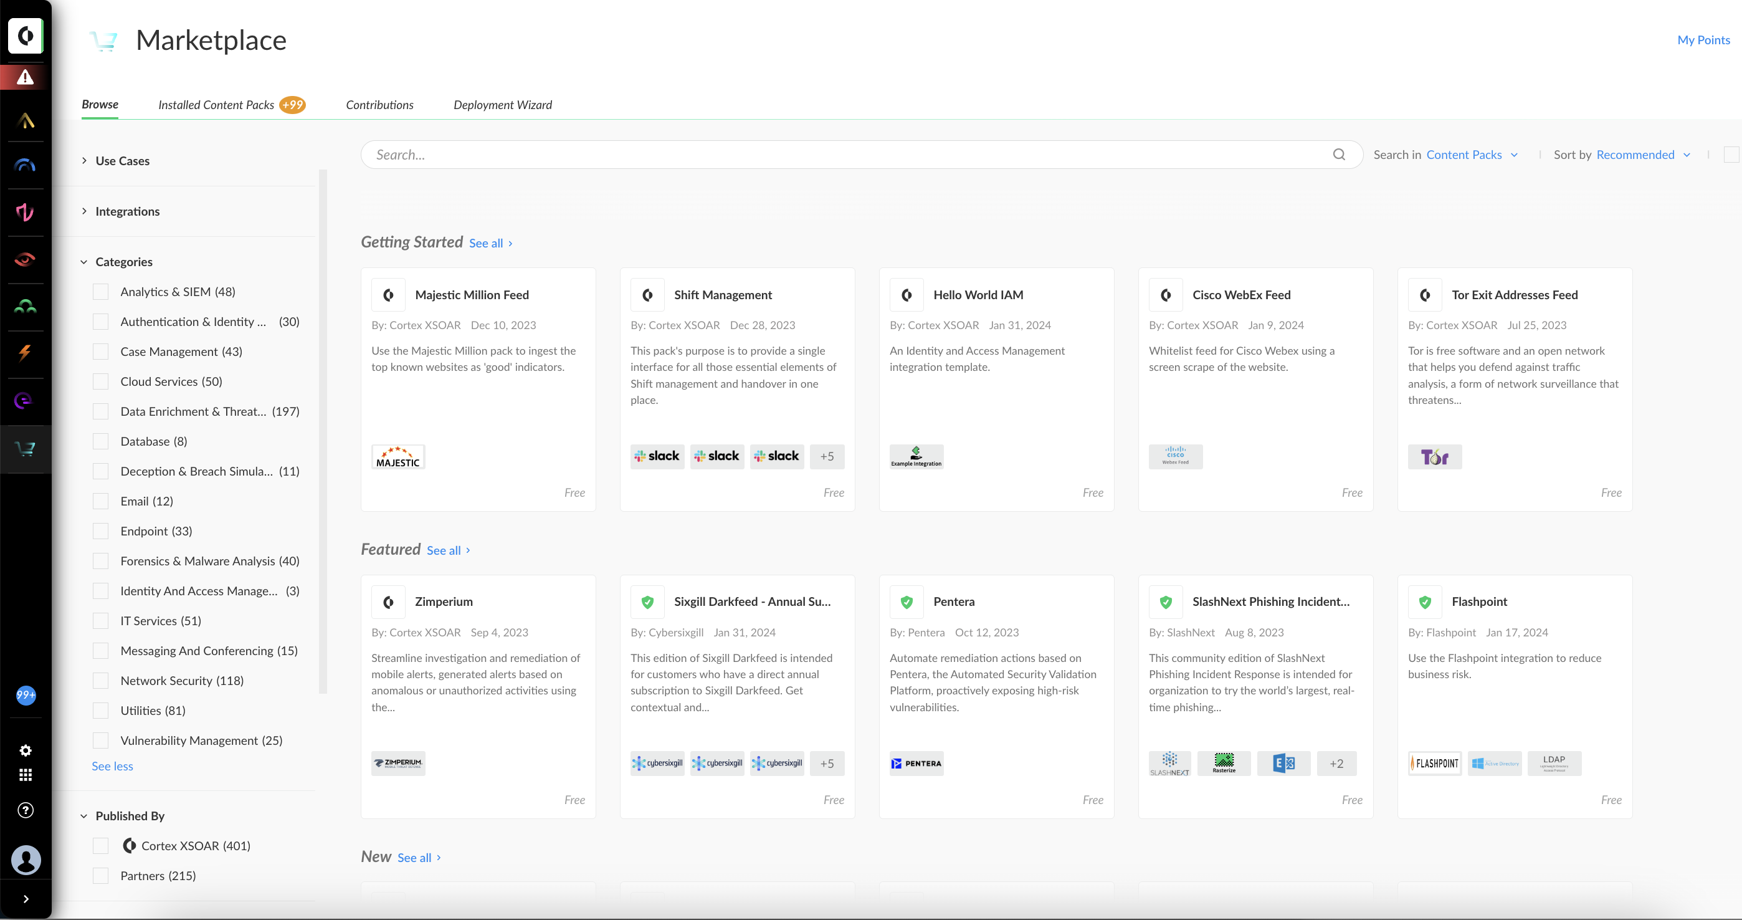This screenshot has width=1742, height=920.
Task: Open the Deployment Wizard tab
Action: pyautogui.click(x=502, y=105)
